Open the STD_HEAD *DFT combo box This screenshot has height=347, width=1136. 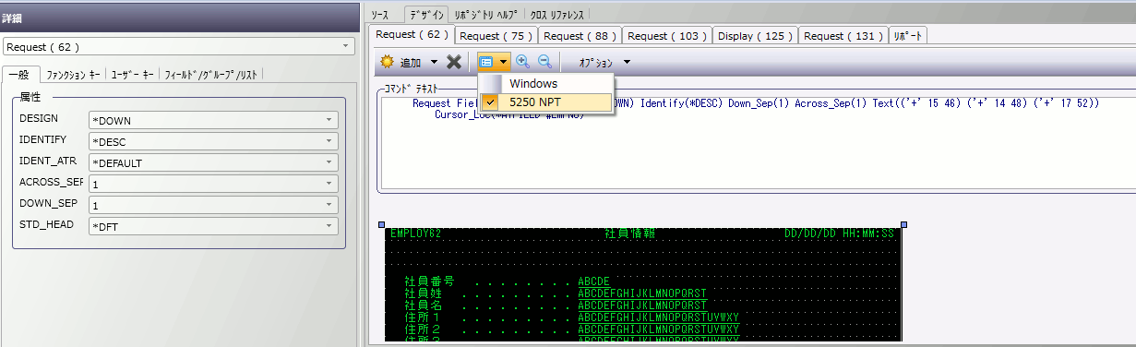pyautogui.click(x=213, y=226)
